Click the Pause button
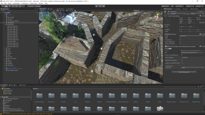The height and width of the screenshot is (115, 205). 100,6
